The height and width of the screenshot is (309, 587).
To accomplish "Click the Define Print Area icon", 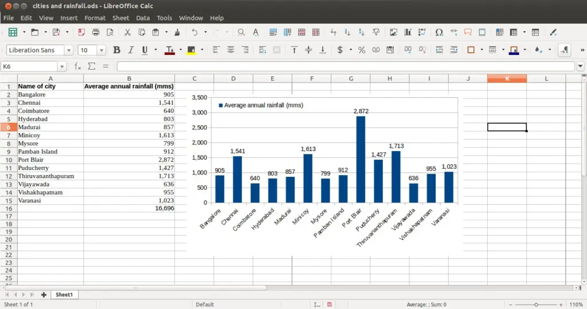I will point(499,33).
